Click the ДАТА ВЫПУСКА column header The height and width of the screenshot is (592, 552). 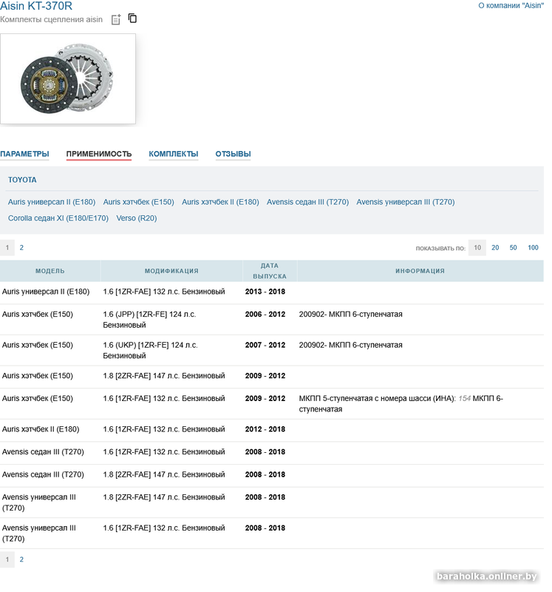point(270,271)
